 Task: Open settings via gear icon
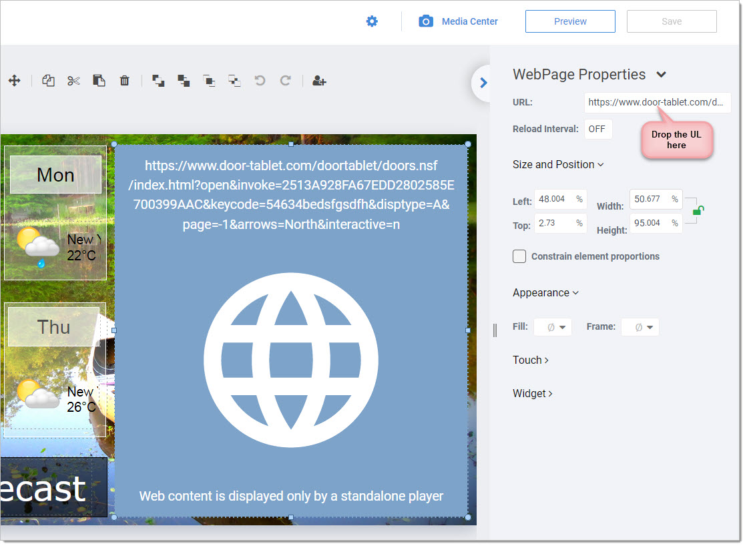tap(372, 21)
